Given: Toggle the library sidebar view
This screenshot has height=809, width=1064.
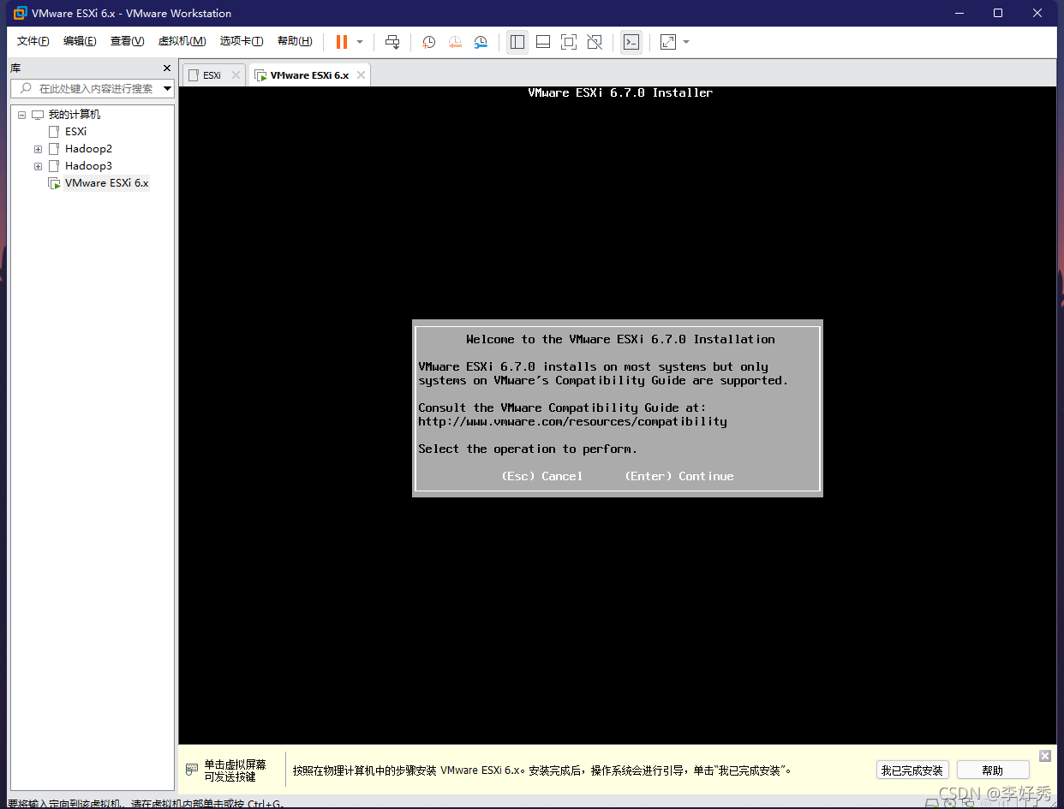Looking at the screenshot, I should click(517, 42).
